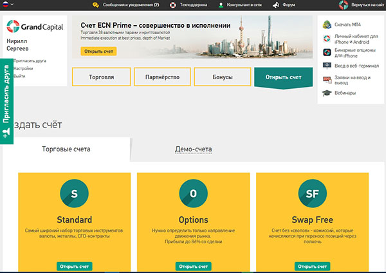Open Заявки на ввод и вывод link

353,80
